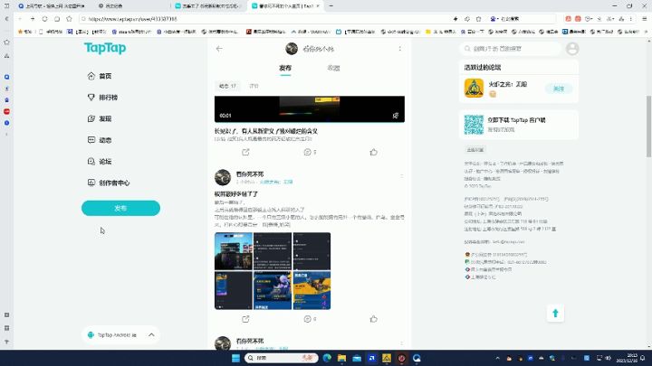Click second post author avatar
652x366 pixels.
(223, 178)
